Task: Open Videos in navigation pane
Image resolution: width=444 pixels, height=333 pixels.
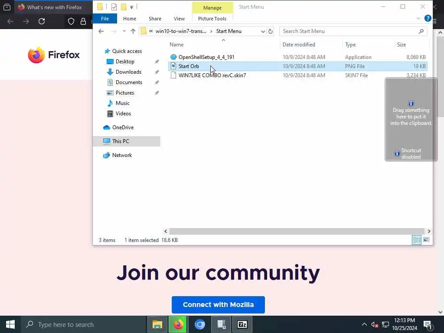Action: point(123,114)
